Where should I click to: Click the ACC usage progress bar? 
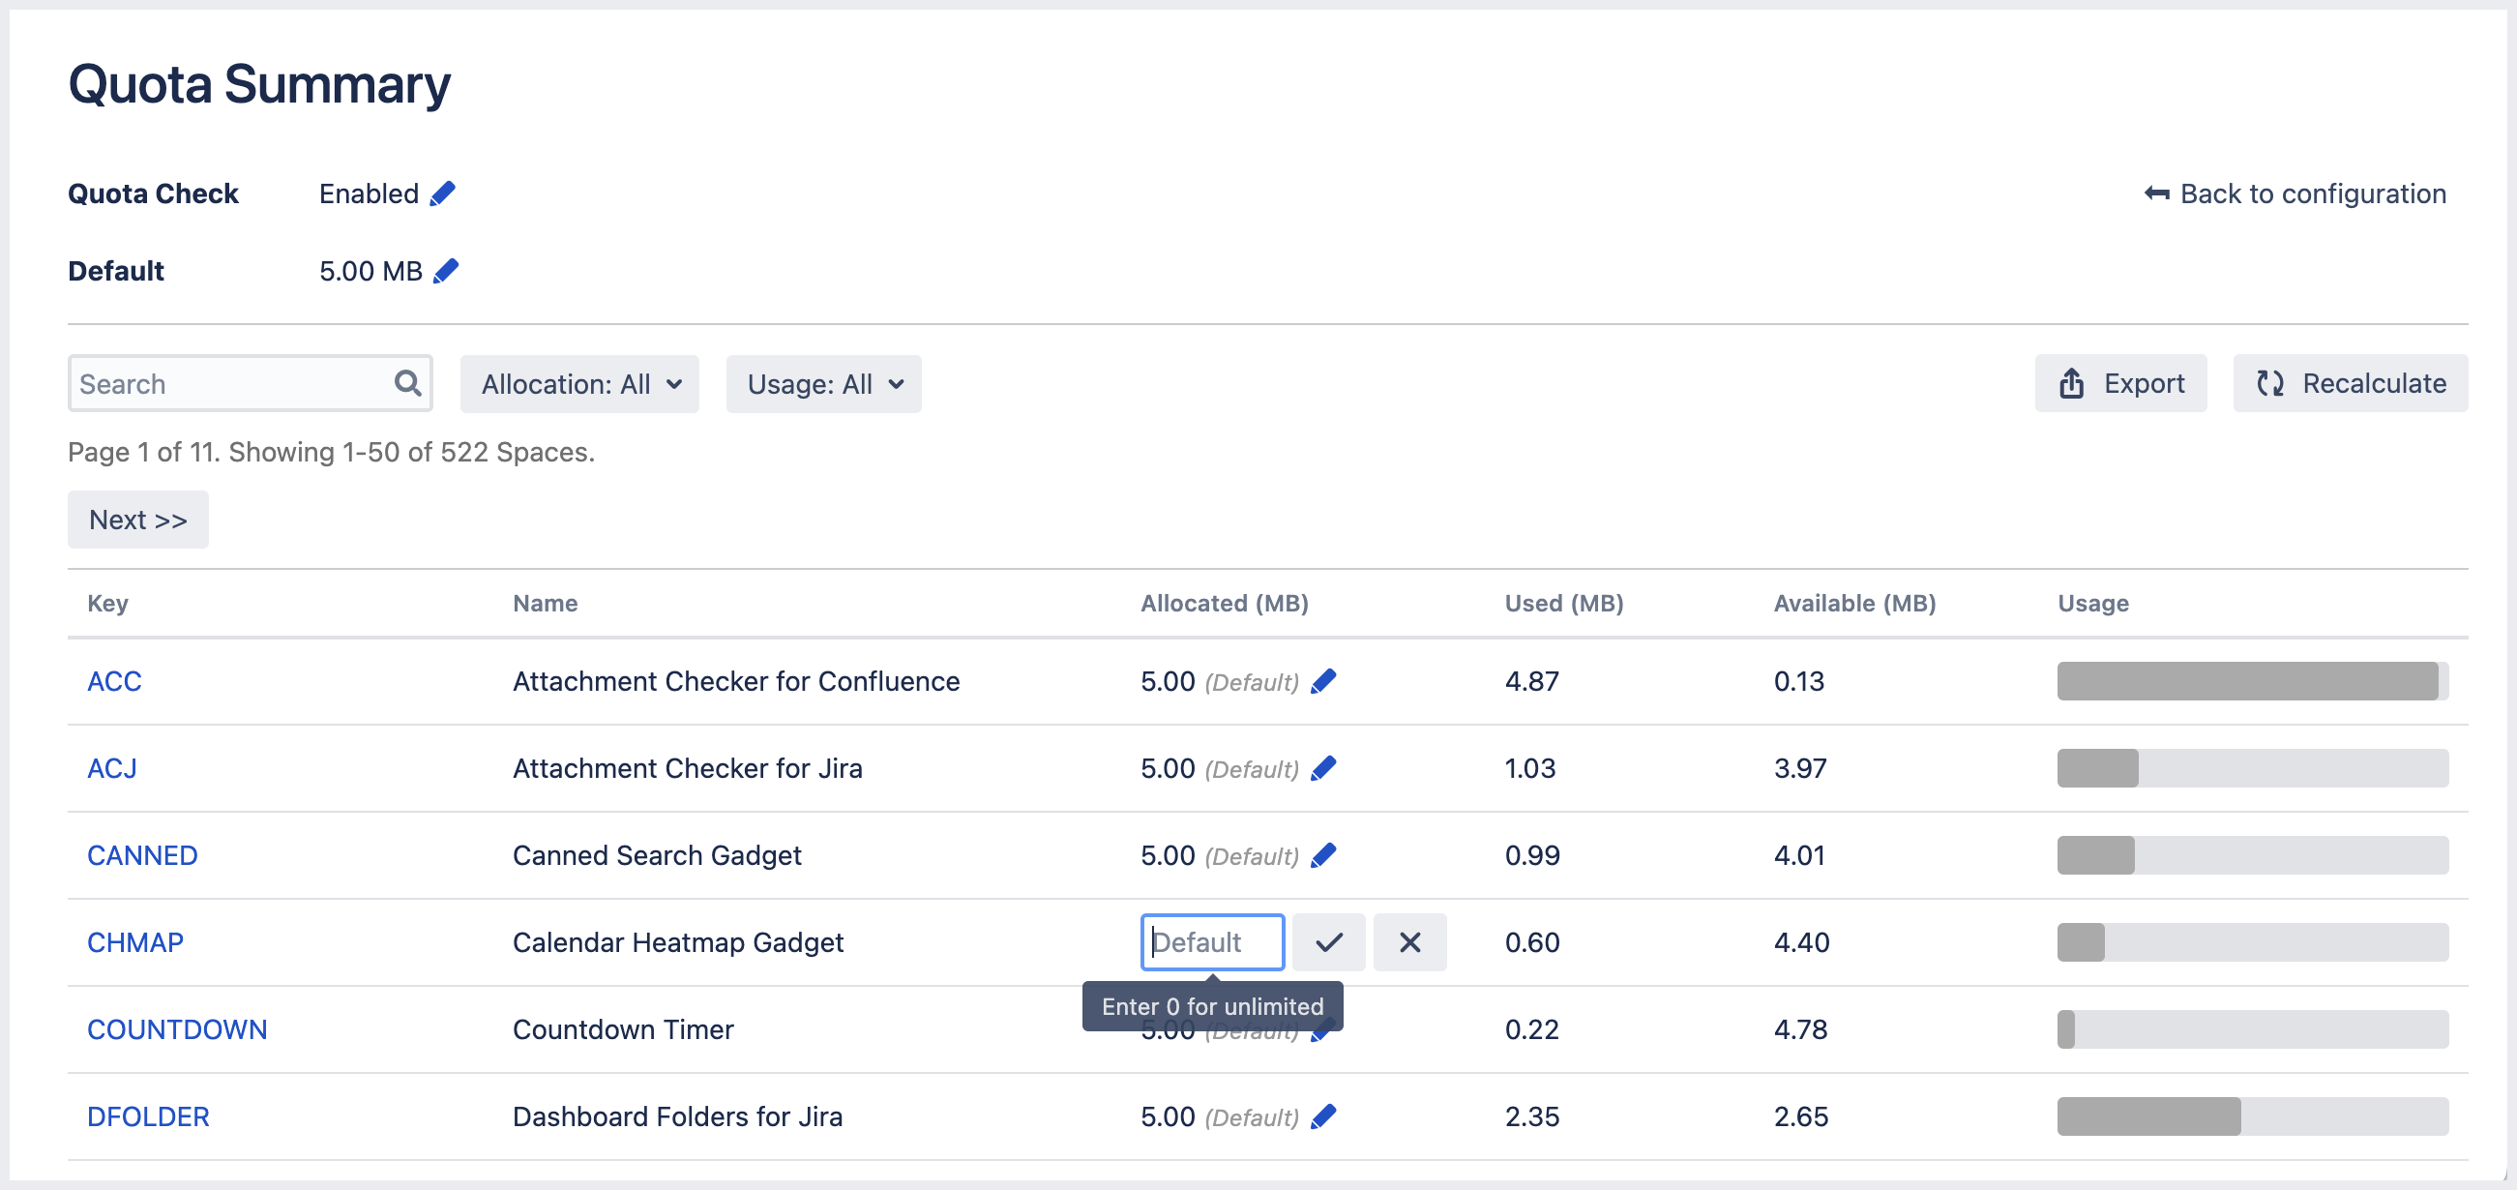2251,681
